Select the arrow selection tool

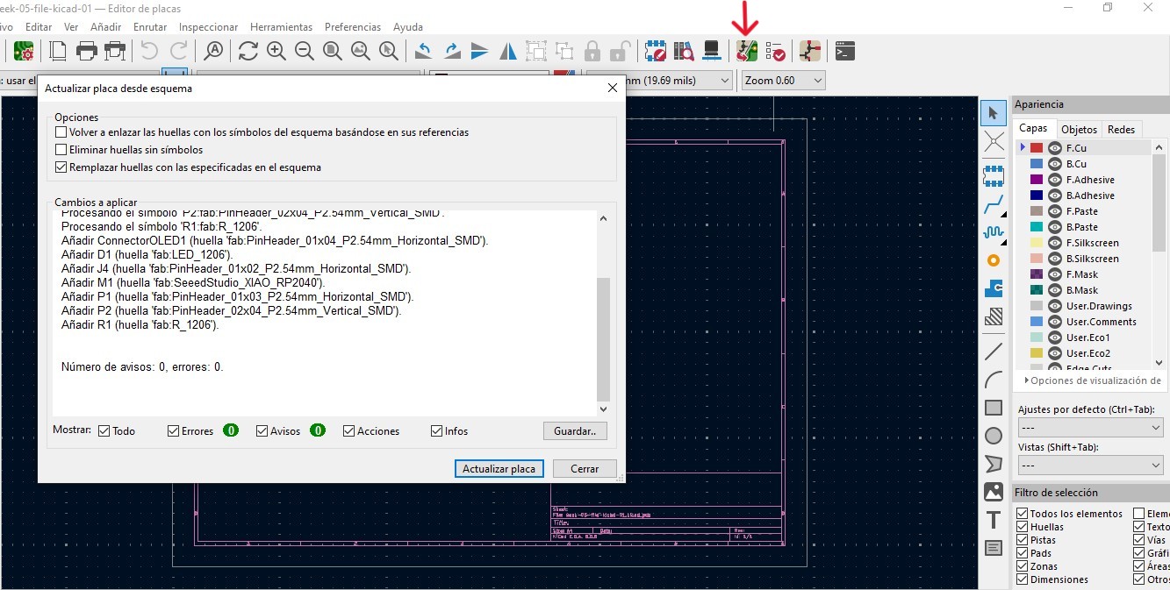pos(994,112)
